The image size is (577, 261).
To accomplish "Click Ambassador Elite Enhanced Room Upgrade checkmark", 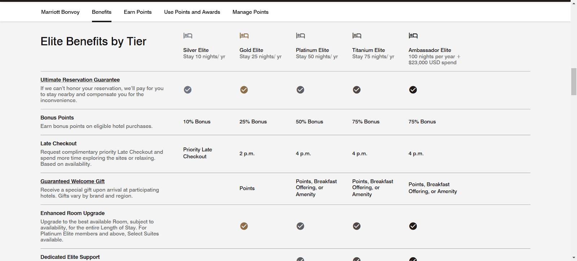I will pyautogui.click(x=413, y=226).
